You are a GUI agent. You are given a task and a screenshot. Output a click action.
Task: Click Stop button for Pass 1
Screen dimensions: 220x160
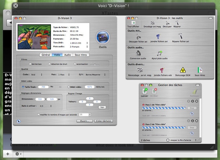(192, 108)
